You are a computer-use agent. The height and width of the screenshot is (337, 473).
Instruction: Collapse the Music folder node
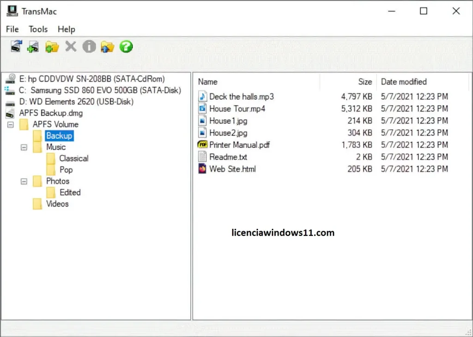(24, 147)
